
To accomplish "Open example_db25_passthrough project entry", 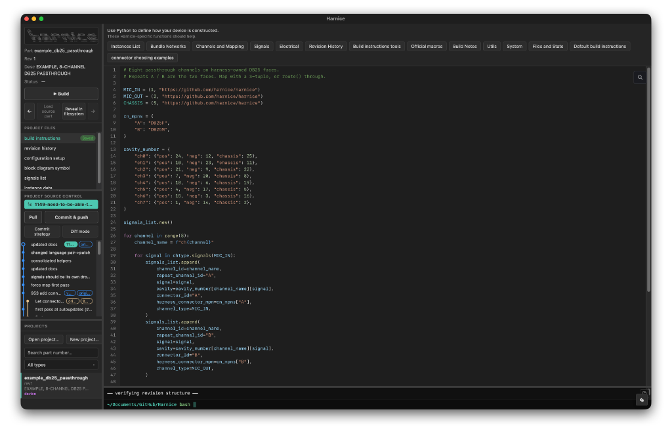I will pyautogui.click(x=61, y=386).
